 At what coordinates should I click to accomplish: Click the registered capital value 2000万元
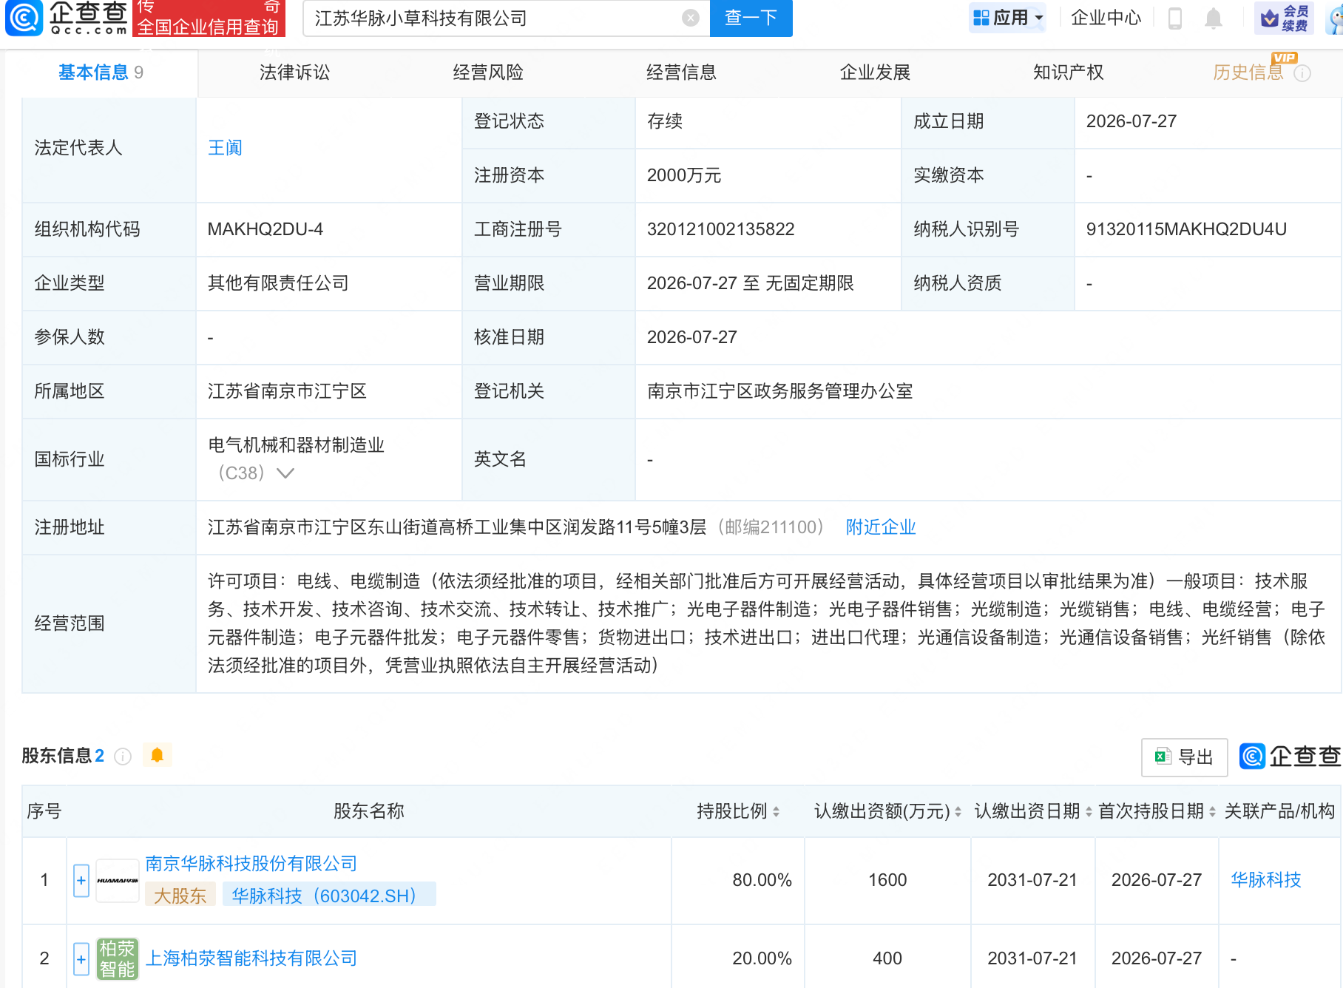pyautogui.click(x=684, y=175)
